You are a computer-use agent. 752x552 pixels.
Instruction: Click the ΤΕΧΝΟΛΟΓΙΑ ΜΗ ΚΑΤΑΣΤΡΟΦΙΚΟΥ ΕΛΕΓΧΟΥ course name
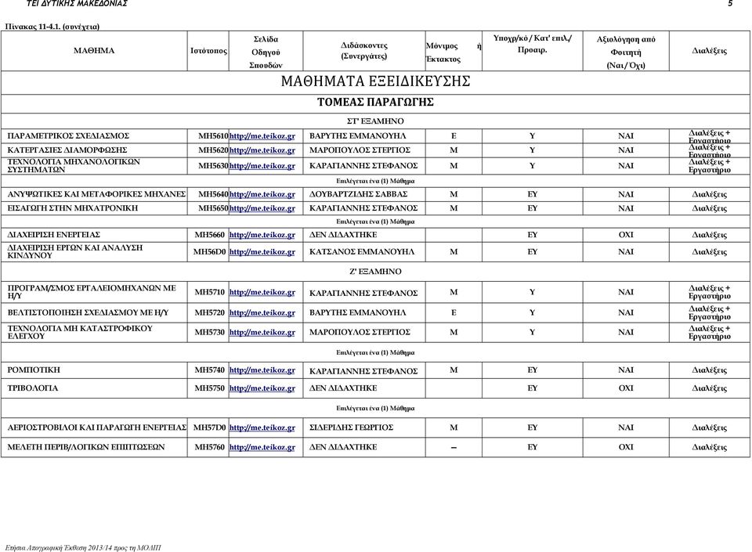pos(80,333)
